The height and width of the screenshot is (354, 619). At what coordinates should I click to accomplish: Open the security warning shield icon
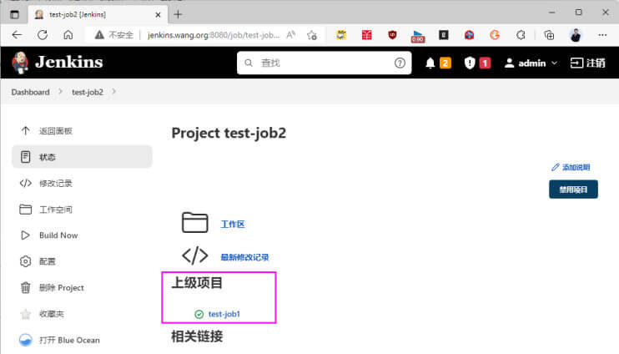[470, 63]
